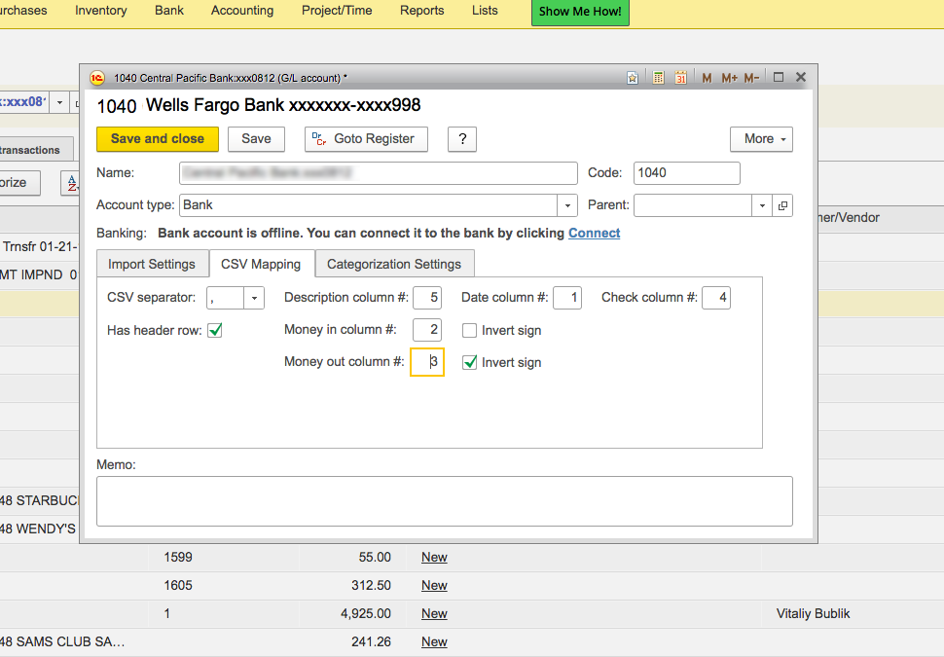944x657 pixels.
Task: Click the 1C application logo icon
Action: (97, 78)
